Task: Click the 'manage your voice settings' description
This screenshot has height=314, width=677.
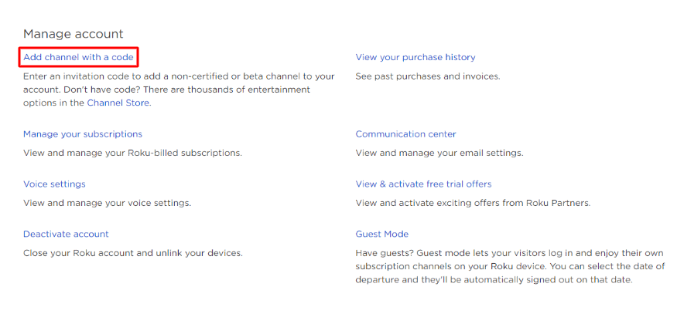Action: (107, 203)
